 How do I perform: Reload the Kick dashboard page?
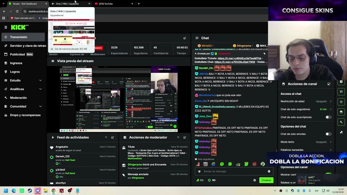(x=17, y=11)
